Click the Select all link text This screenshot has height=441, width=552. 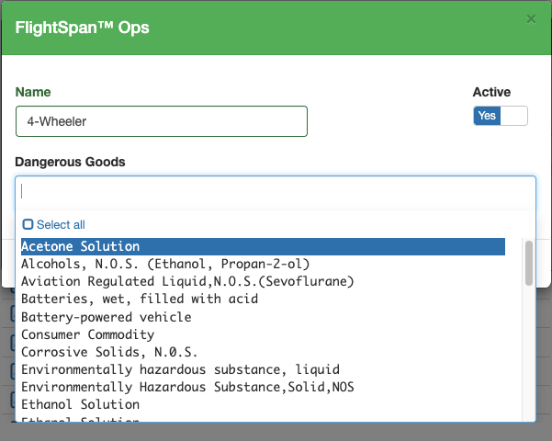click(61, 225)
